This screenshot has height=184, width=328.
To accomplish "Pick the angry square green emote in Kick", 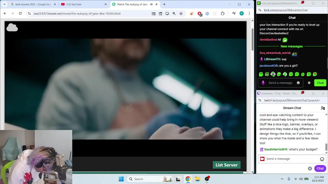I will pyautogui.click(x=267, y=74).
